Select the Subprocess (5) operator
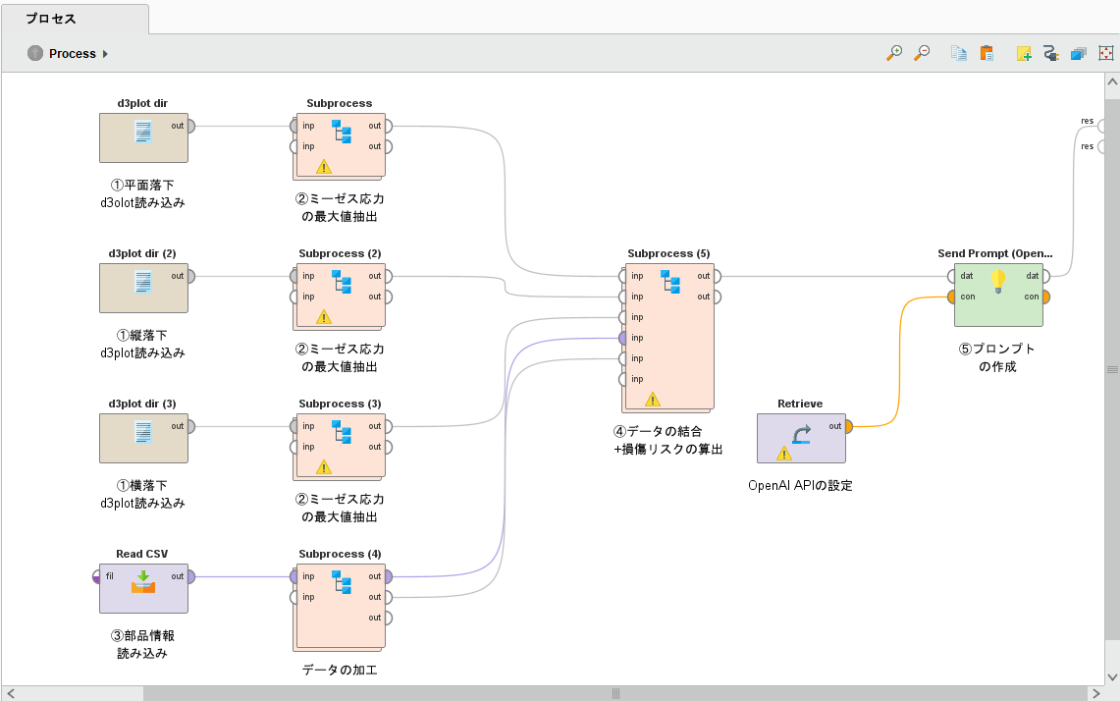1120x701 pixels. [x=669, y=337]
